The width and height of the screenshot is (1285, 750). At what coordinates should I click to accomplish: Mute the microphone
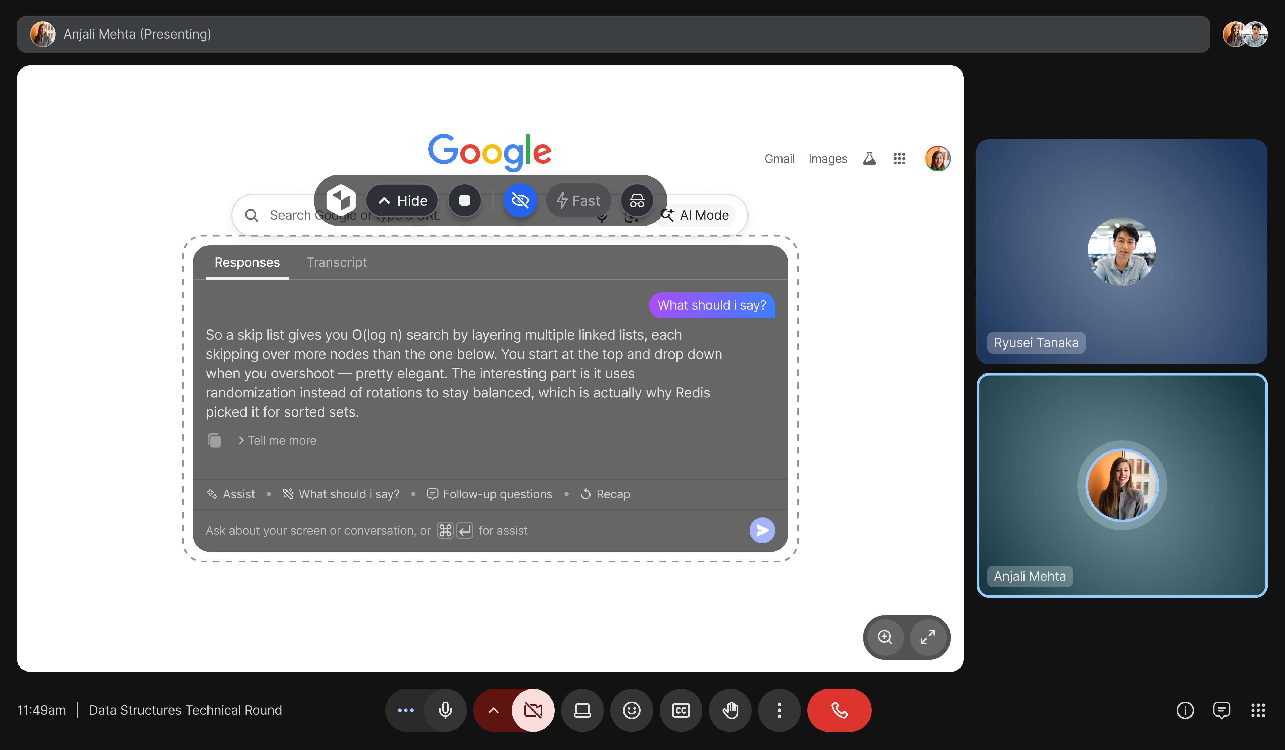[x=445, y=710]
